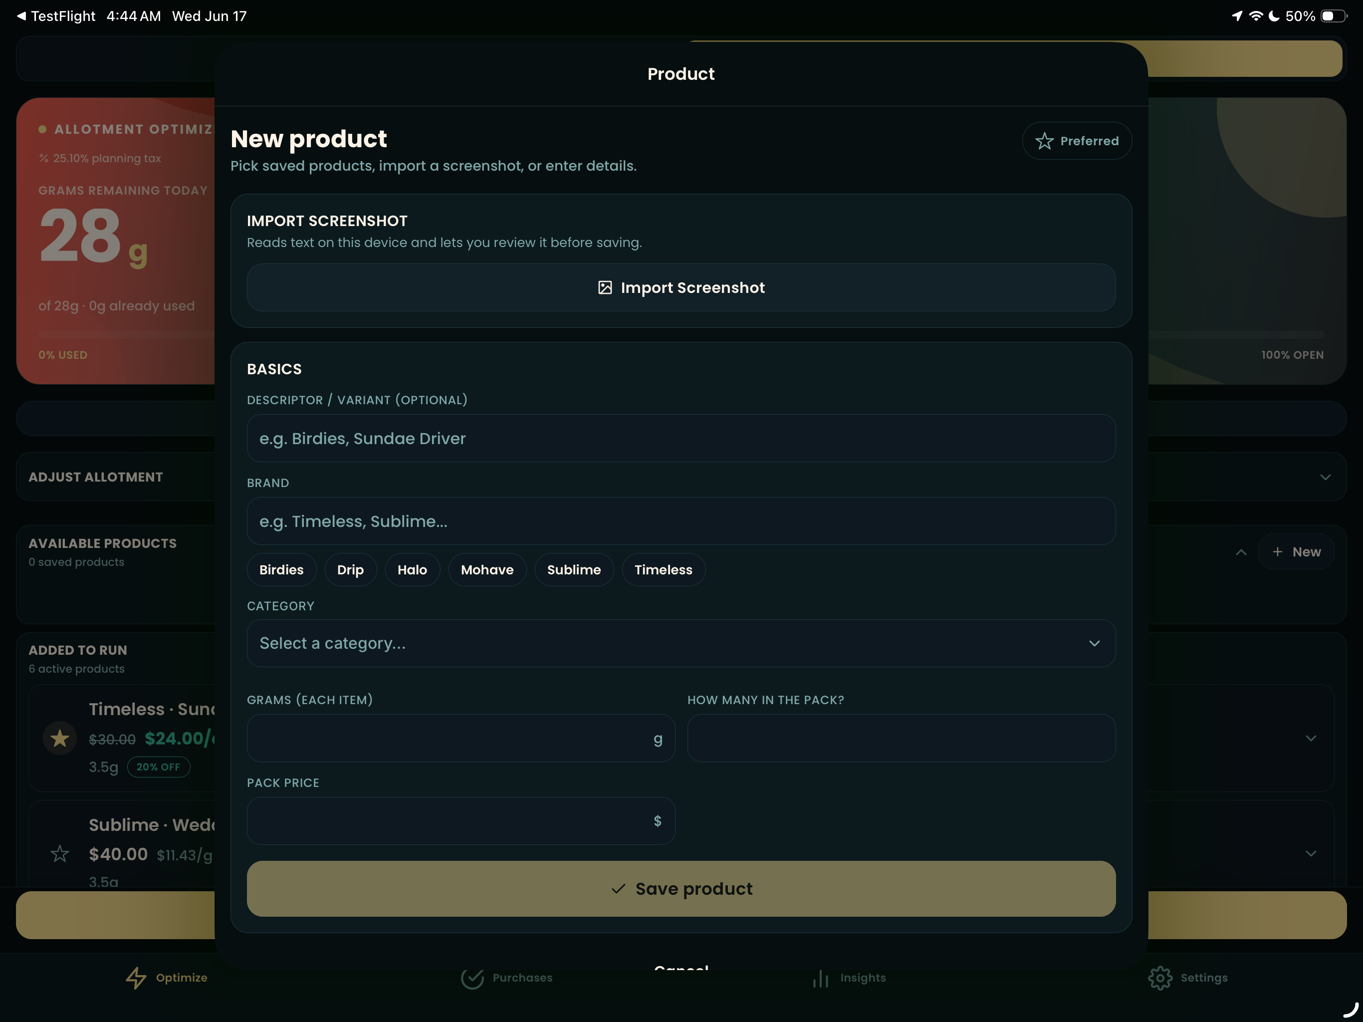Viewport: 1363px width, 1022px height.
Task: Focus the Descriptor / Variant input field
Action: pos(681,438)
